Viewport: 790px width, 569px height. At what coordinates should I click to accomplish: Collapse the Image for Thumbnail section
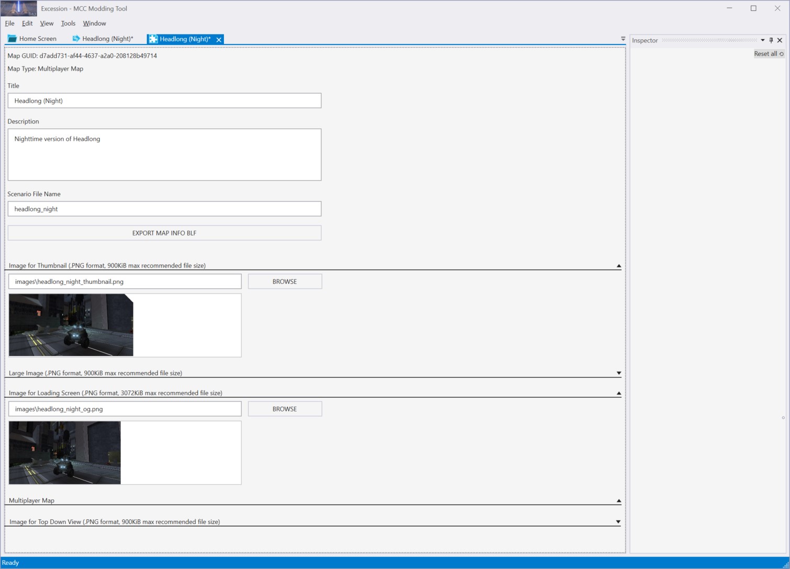tap(618, 266)
